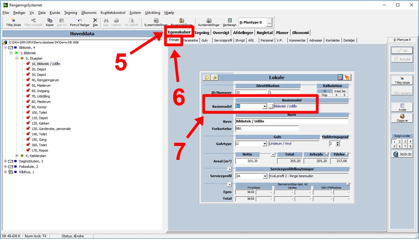Click the 50/0:30 icon button

tap(402, 154)
